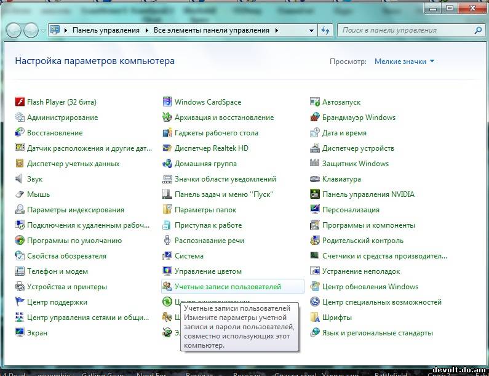Click the Брандмауэр Windows icon
Viewport: 489px width, 376px height.
[315, 118]
